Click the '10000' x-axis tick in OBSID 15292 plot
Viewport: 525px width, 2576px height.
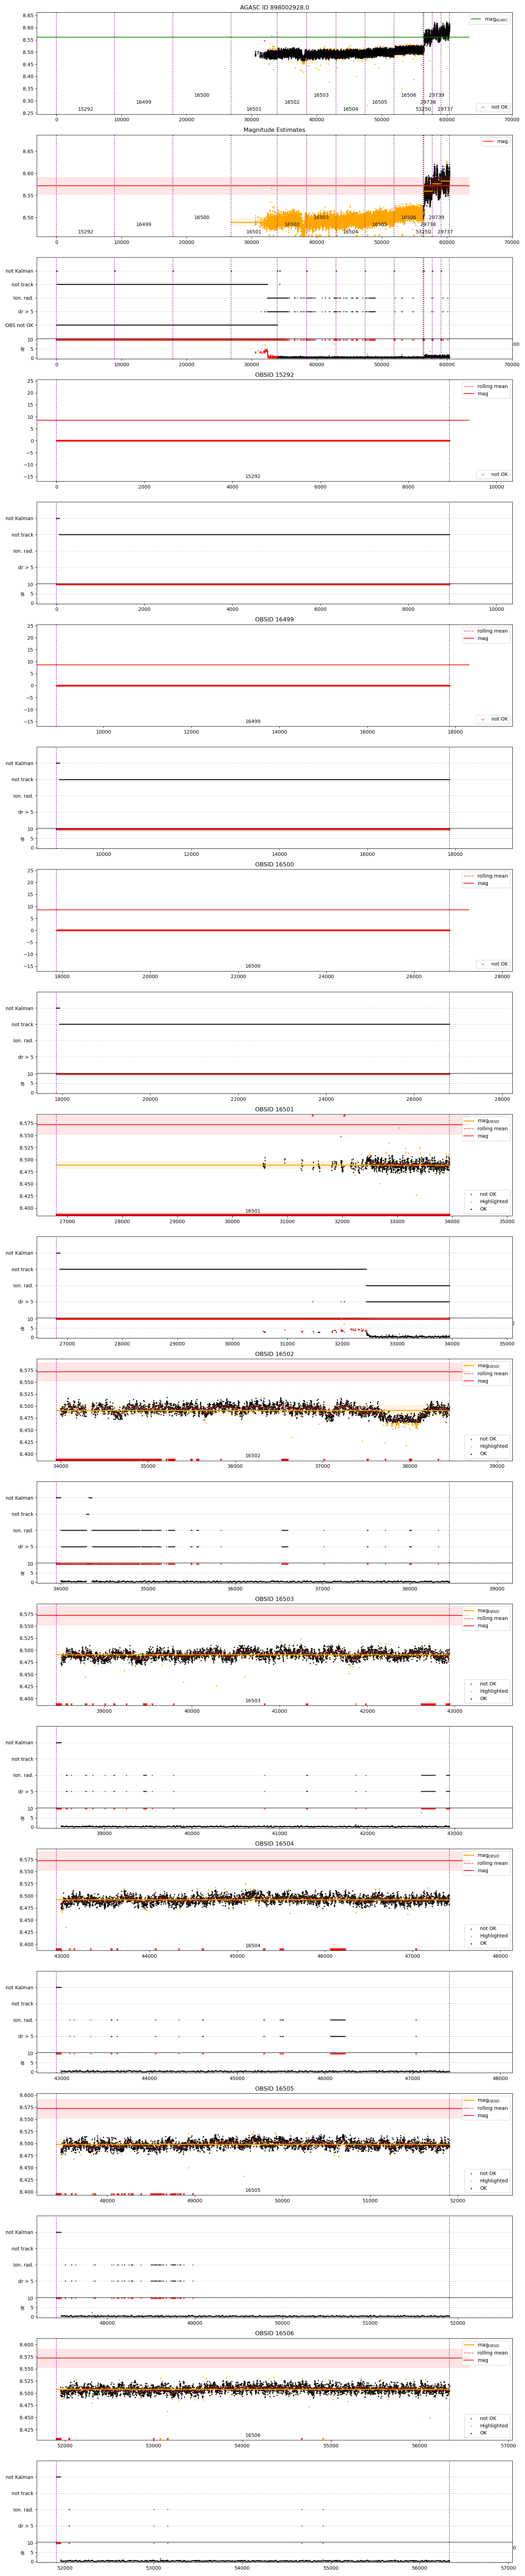[x=496, y=487]
